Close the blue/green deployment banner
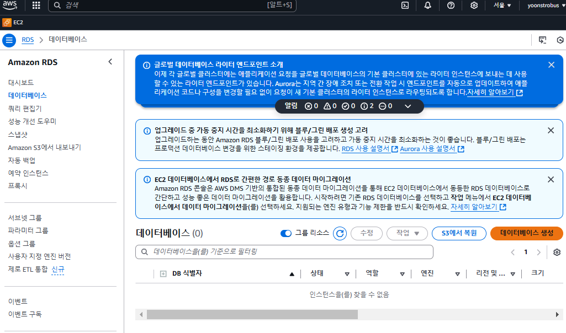Viewport: 566px width, 333px height. pyautogui.click(x=551, y=131)
